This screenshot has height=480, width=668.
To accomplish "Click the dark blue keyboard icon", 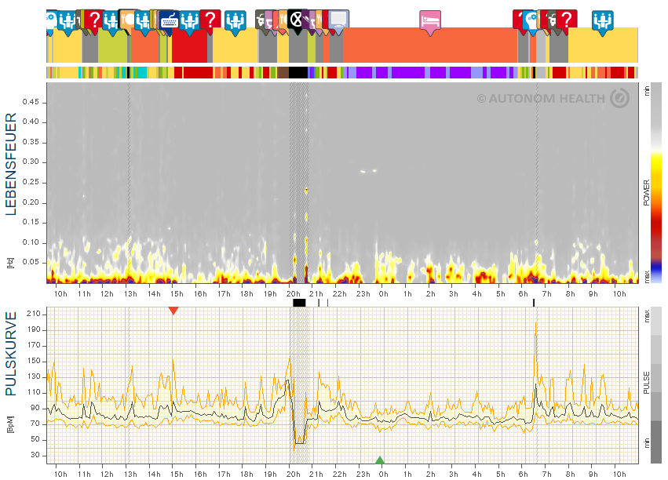I will tap(169, 20).
